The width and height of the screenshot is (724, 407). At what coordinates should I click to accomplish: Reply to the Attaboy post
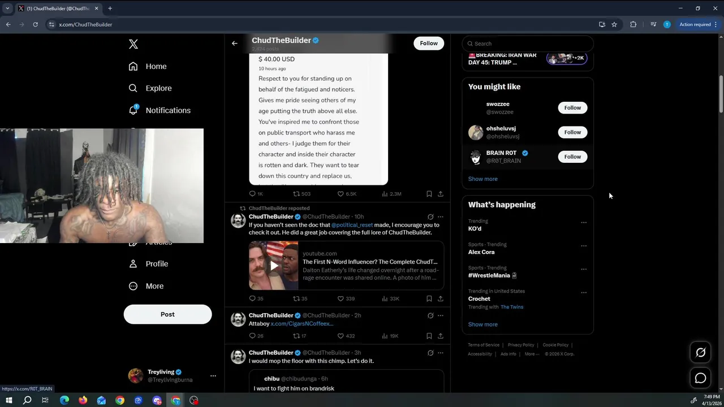click(256, 336)
